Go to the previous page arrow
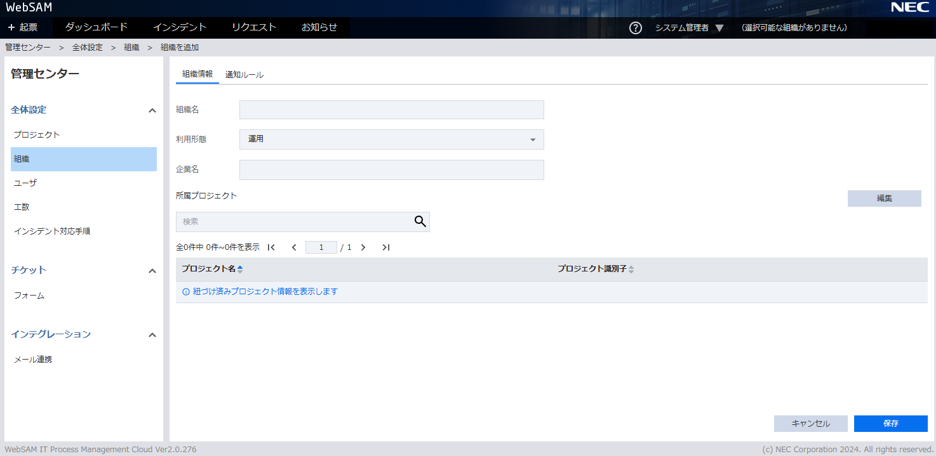 tap(294, 247)
